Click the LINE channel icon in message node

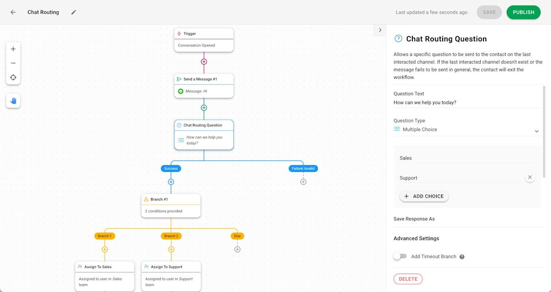pos(181,91)
